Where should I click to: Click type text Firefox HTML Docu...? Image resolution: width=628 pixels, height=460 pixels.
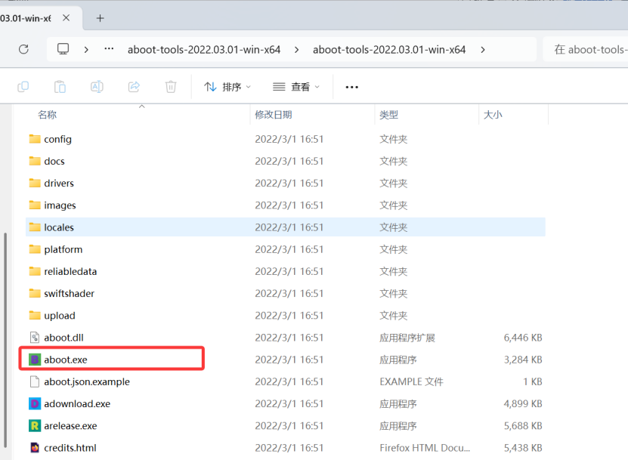pos(425,448)
